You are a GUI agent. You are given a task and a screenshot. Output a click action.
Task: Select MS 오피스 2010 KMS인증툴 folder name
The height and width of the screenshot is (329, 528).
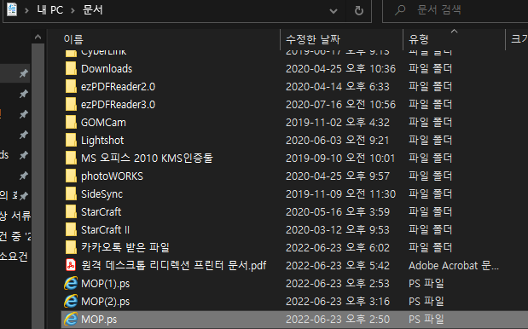147,158
